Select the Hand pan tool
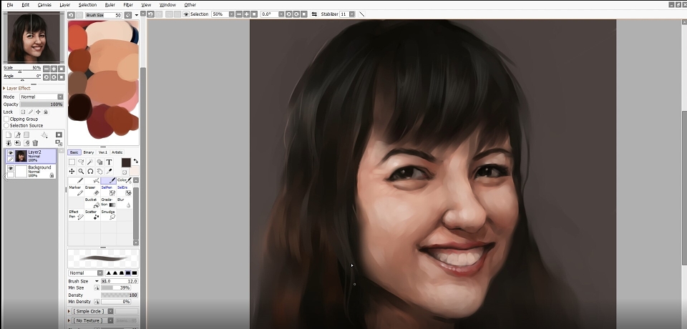This screenshot has height=329, width=687. 99,171
